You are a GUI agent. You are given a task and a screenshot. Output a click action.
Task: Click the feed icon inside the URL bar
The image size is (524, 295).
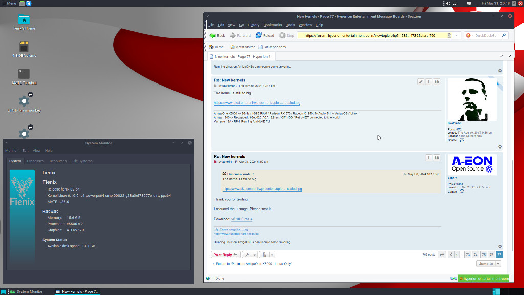pyautogui.click(x=449, y=35)
